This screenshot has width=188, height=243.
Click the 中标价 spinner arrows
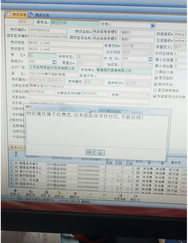(x=150, y=59)
